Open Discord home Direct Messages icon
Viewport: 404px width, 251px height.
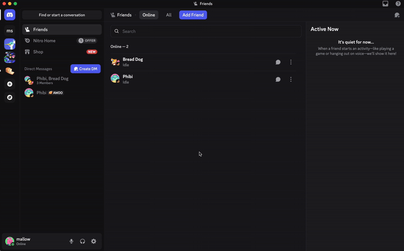click(x=10, y=15)
